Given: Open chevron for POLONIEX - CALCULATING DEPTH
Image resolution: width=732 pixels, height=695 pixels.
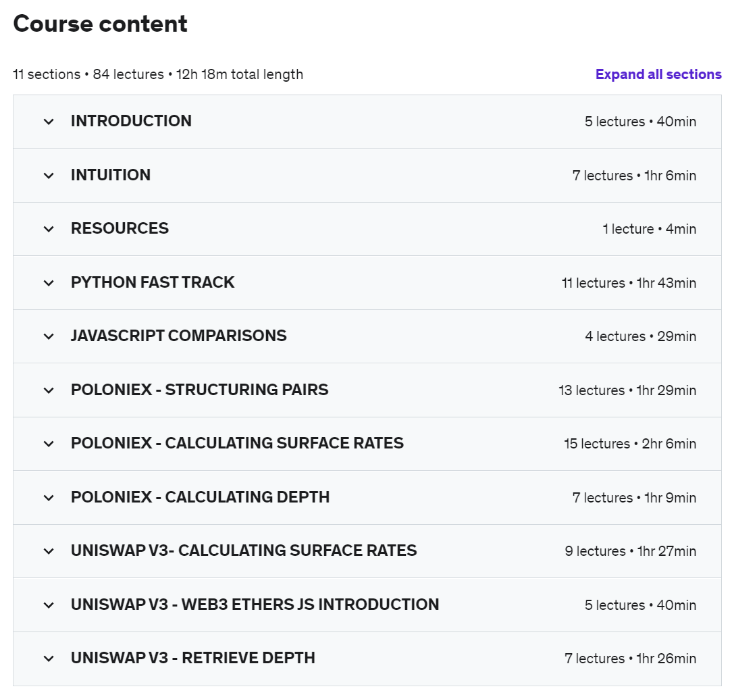Looking at the screenshot, I should click(x=49, y=498).
